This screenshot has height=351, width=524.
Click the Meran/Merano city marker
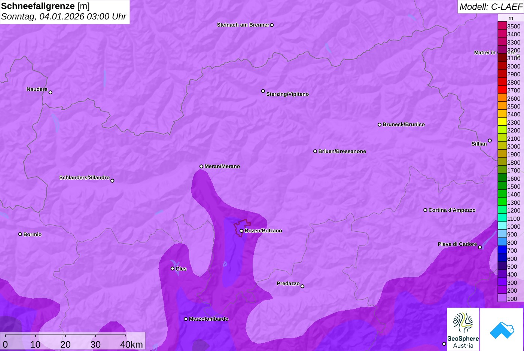click(201, 167)
